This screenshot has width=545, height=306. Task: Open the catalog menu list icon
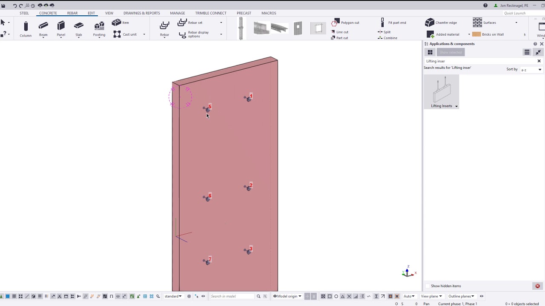[527, 52]
